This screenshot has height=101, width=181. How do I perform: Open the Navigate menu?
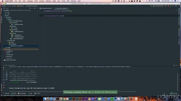(30, 1)
